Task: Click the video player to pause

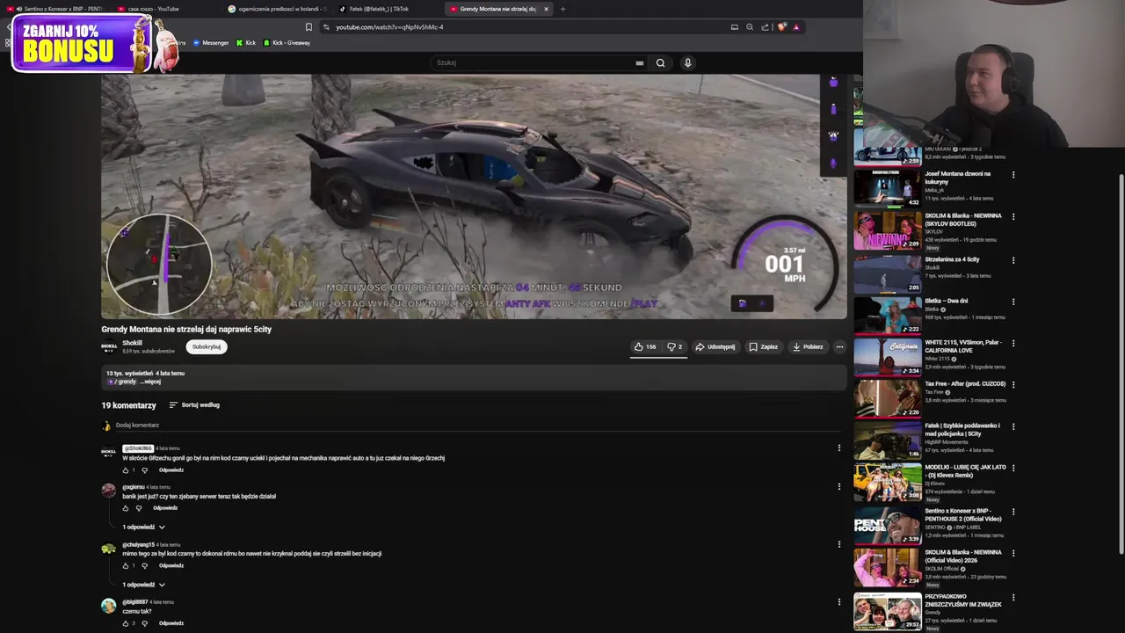Action: coord(474,196)
